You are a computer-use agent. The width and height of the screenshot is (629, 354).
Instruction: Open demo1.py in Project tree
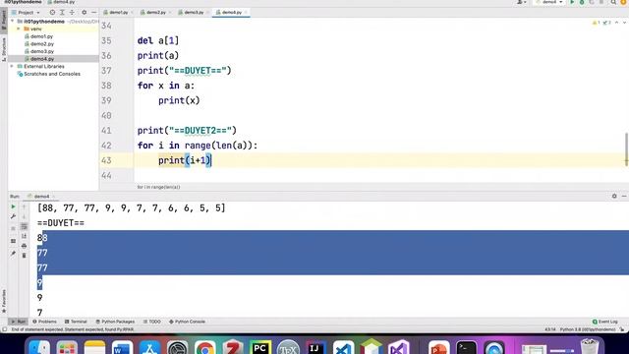click(x=41, y=36)
